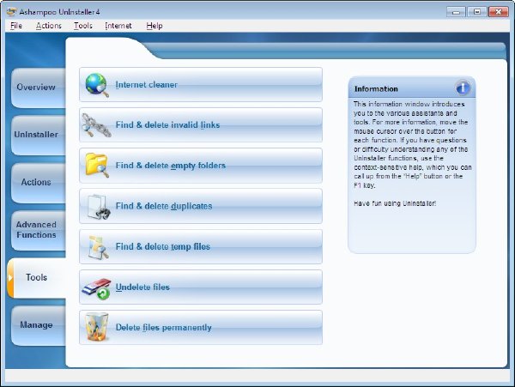Open the File menu
Viewport: 515px width, 387px height.
pos(16,26)
